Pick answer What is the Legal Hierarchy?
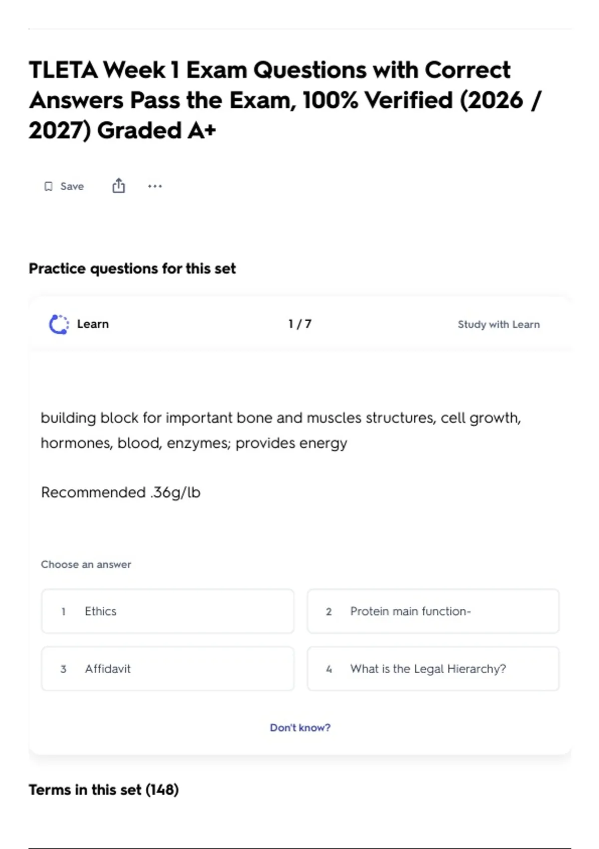This screenshot has height=849, width=599. pyautogui.click(x=433, y=669)
